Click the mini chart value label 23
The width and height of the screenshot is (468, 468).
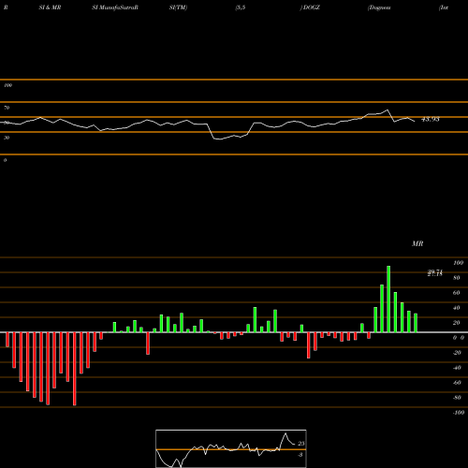[301, 444]
